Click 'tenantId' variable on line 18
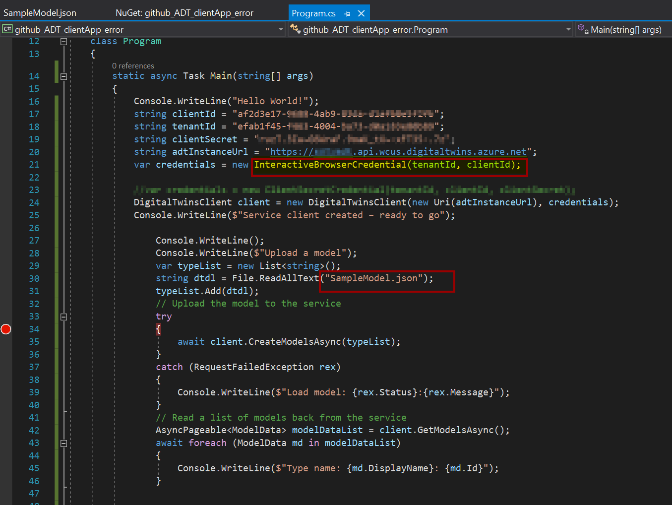Image resolution: width=672 pixels, height=505 pixels. pyautogui.click(x=194, y=126)
